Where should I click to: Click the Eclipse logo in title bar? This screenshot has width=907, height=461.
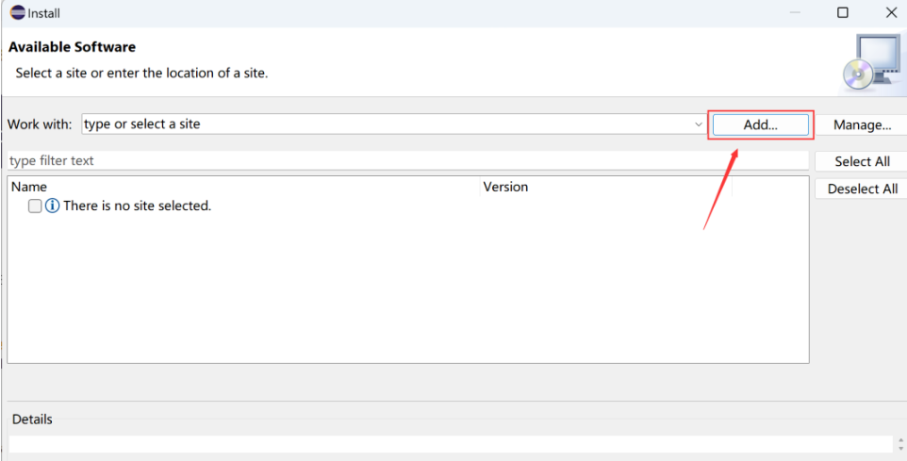point(17,12)
